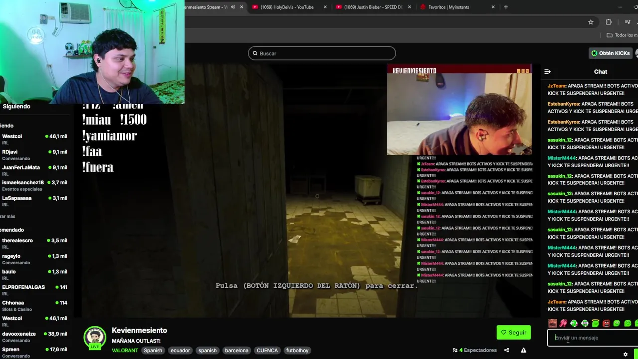
Task: Close the Favoritos Myinstants tab
Action: coord(493,7)
